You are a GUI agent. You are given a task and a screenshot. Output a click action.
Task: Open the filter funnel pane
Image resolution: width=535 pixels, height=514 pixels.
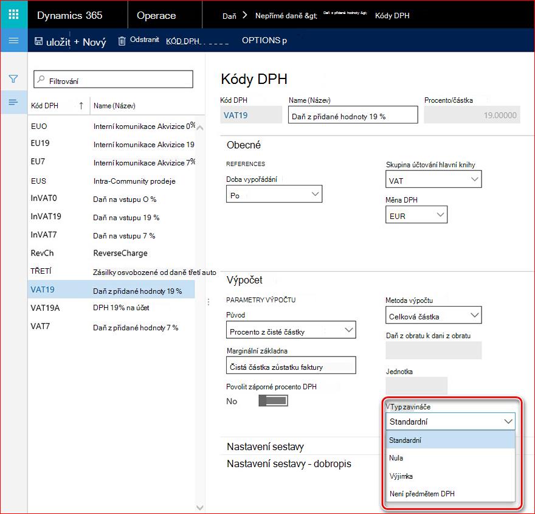13,79
